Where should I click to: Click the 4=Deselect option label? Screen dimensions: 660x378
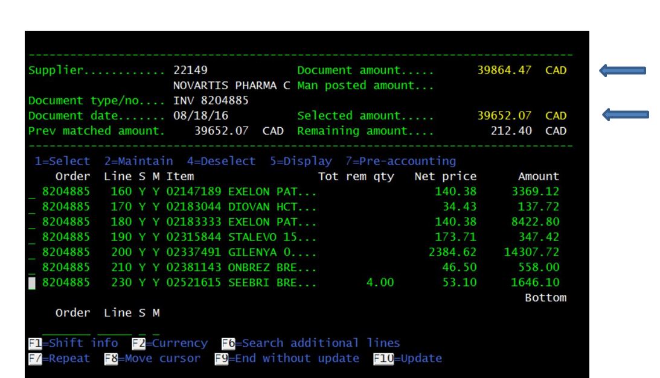point(222,162)
